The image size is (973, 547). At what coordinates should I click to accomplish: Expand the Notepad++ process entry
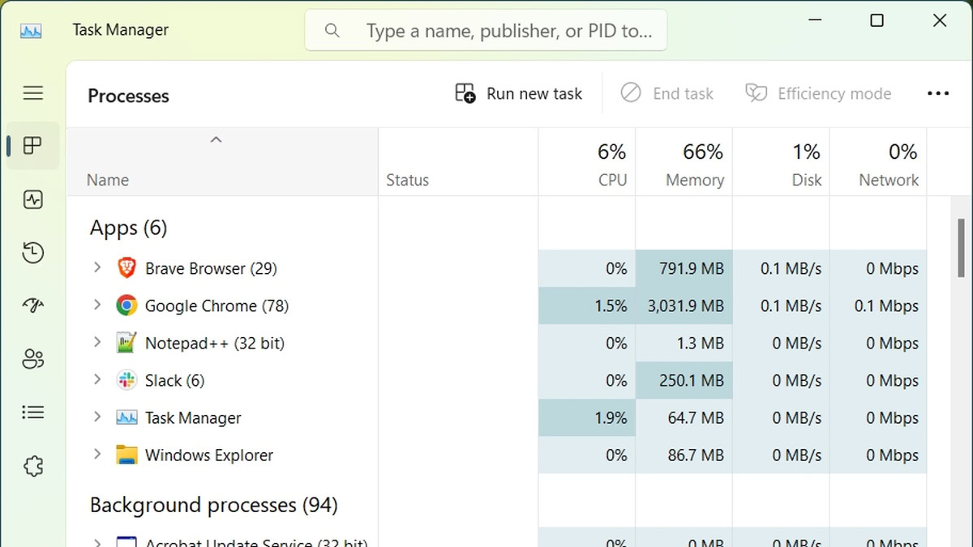click(97, 343)
